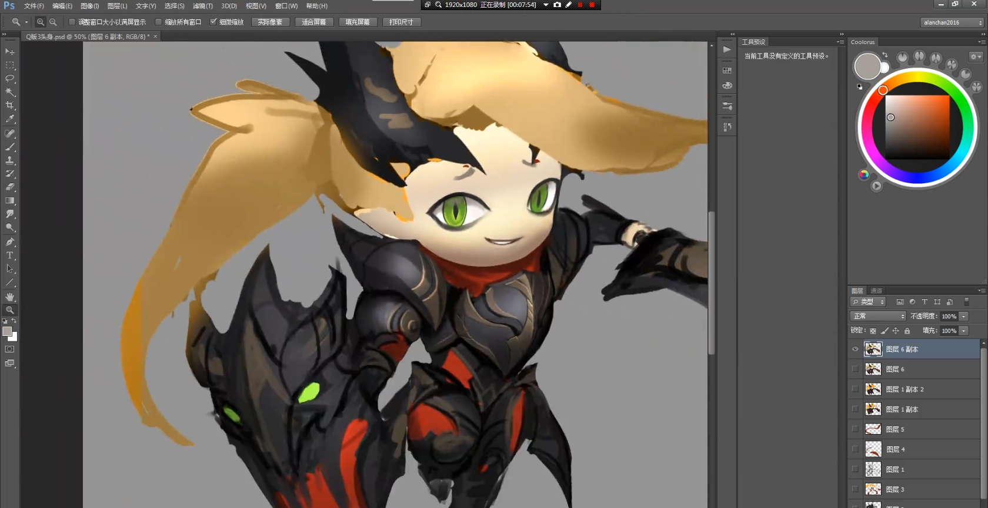Select the Rectangular Marquee tool

[x=10, y=65]
